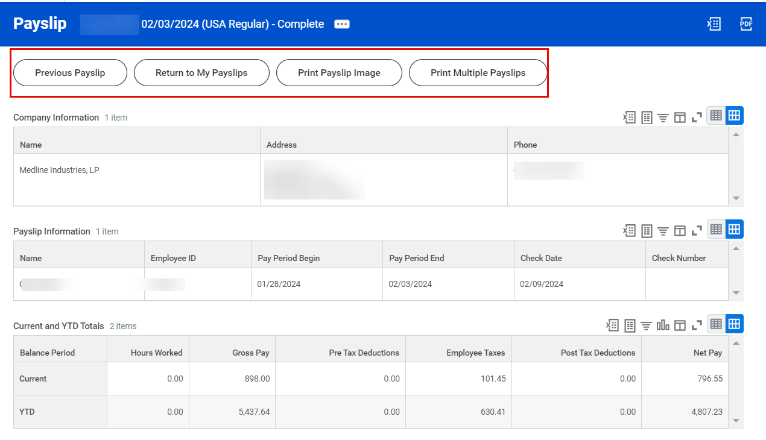This screenshot has width=766, height=440.
Task: Open the related actions menu next to the payslip title
Action: click(341, 25)
